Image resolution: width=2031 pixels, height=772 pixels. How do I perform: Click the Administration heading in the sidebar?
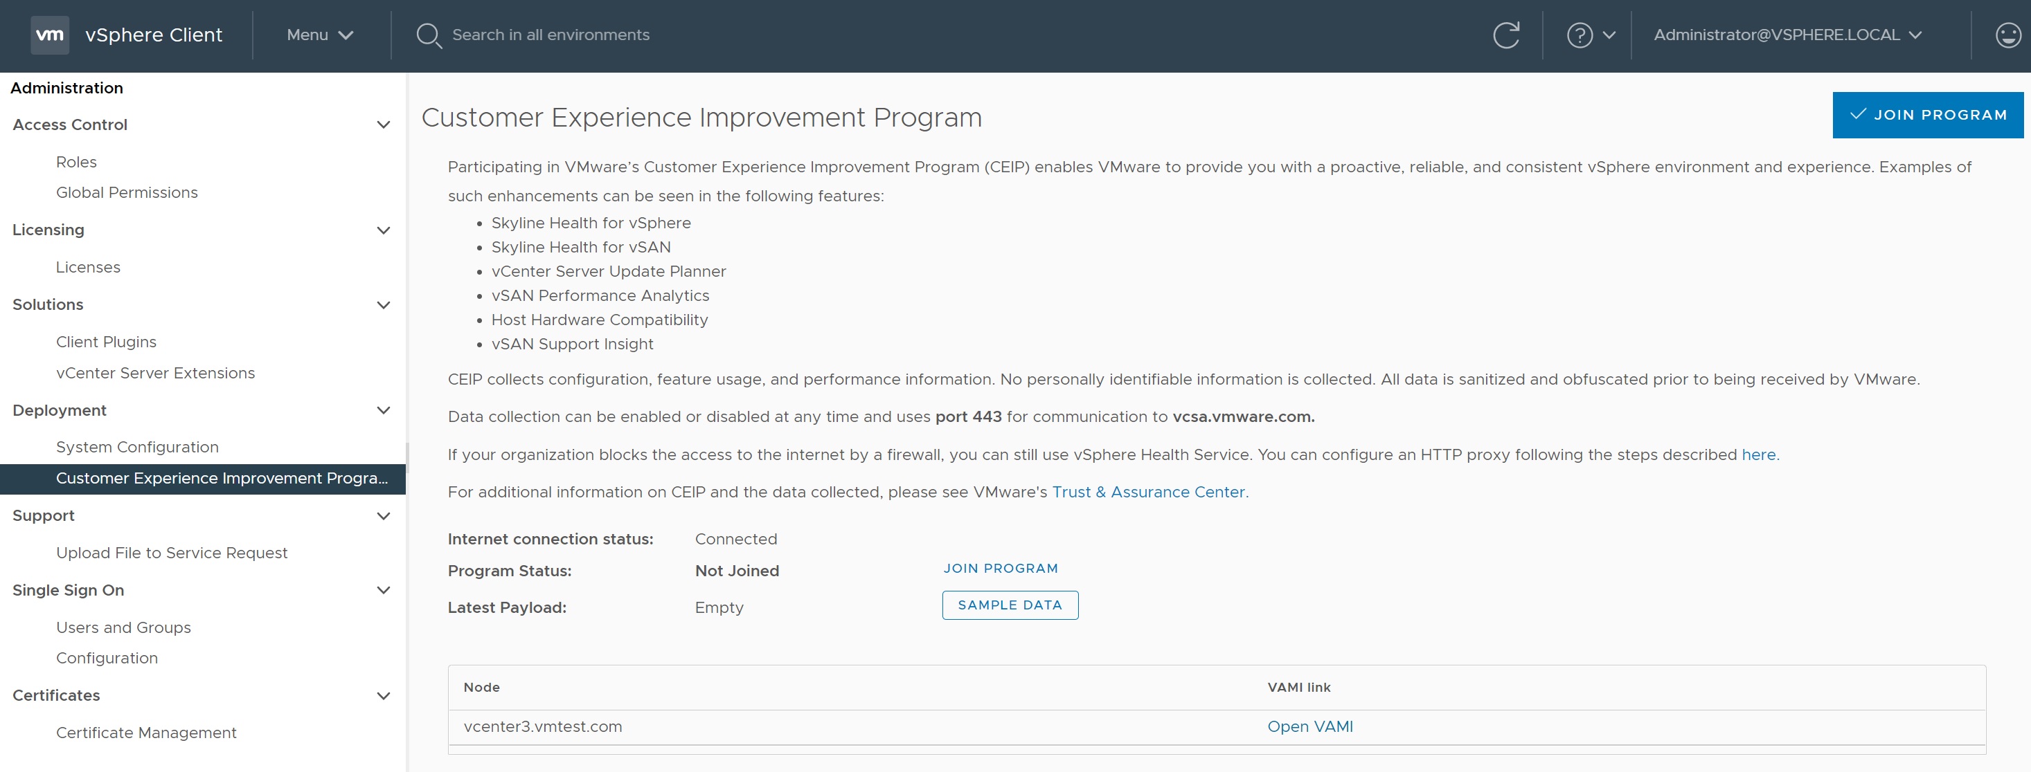(x=66, y=89)
